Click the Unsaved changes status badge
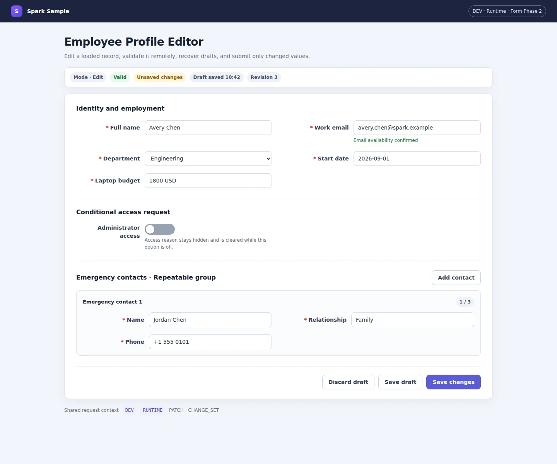The height and width of the screenshot is (464, 557). click(160, 77)
